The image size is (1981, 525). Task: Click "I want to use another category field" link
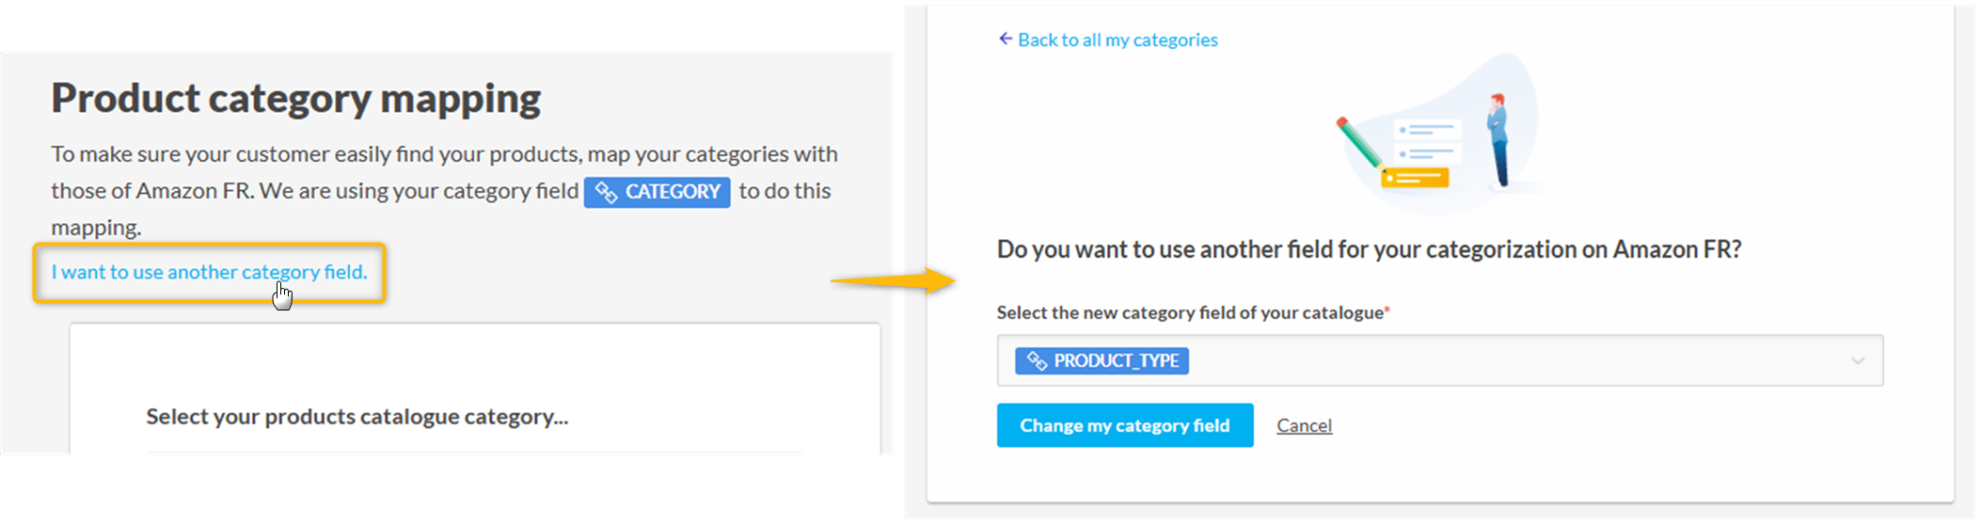pyautogui.click(x=209, y=272)
